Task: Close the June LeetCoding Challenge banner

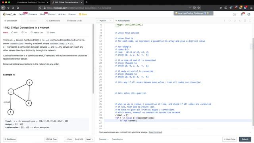Action: point(211,13)
